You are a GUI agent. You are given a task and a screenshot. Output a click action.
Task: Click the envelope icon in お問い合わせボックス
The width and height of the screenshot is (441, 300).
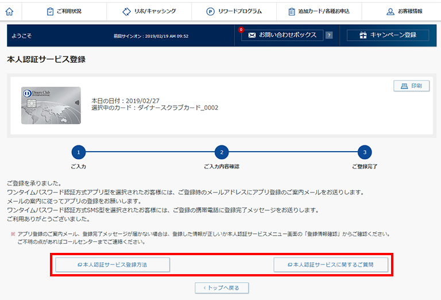252,35
